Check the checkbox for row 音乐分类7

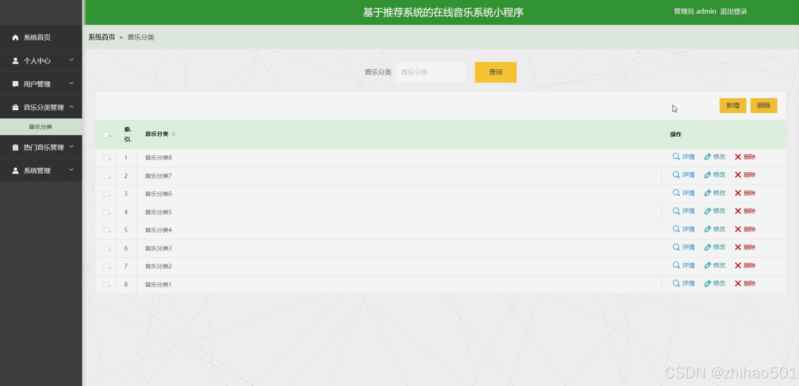[106, 176]
